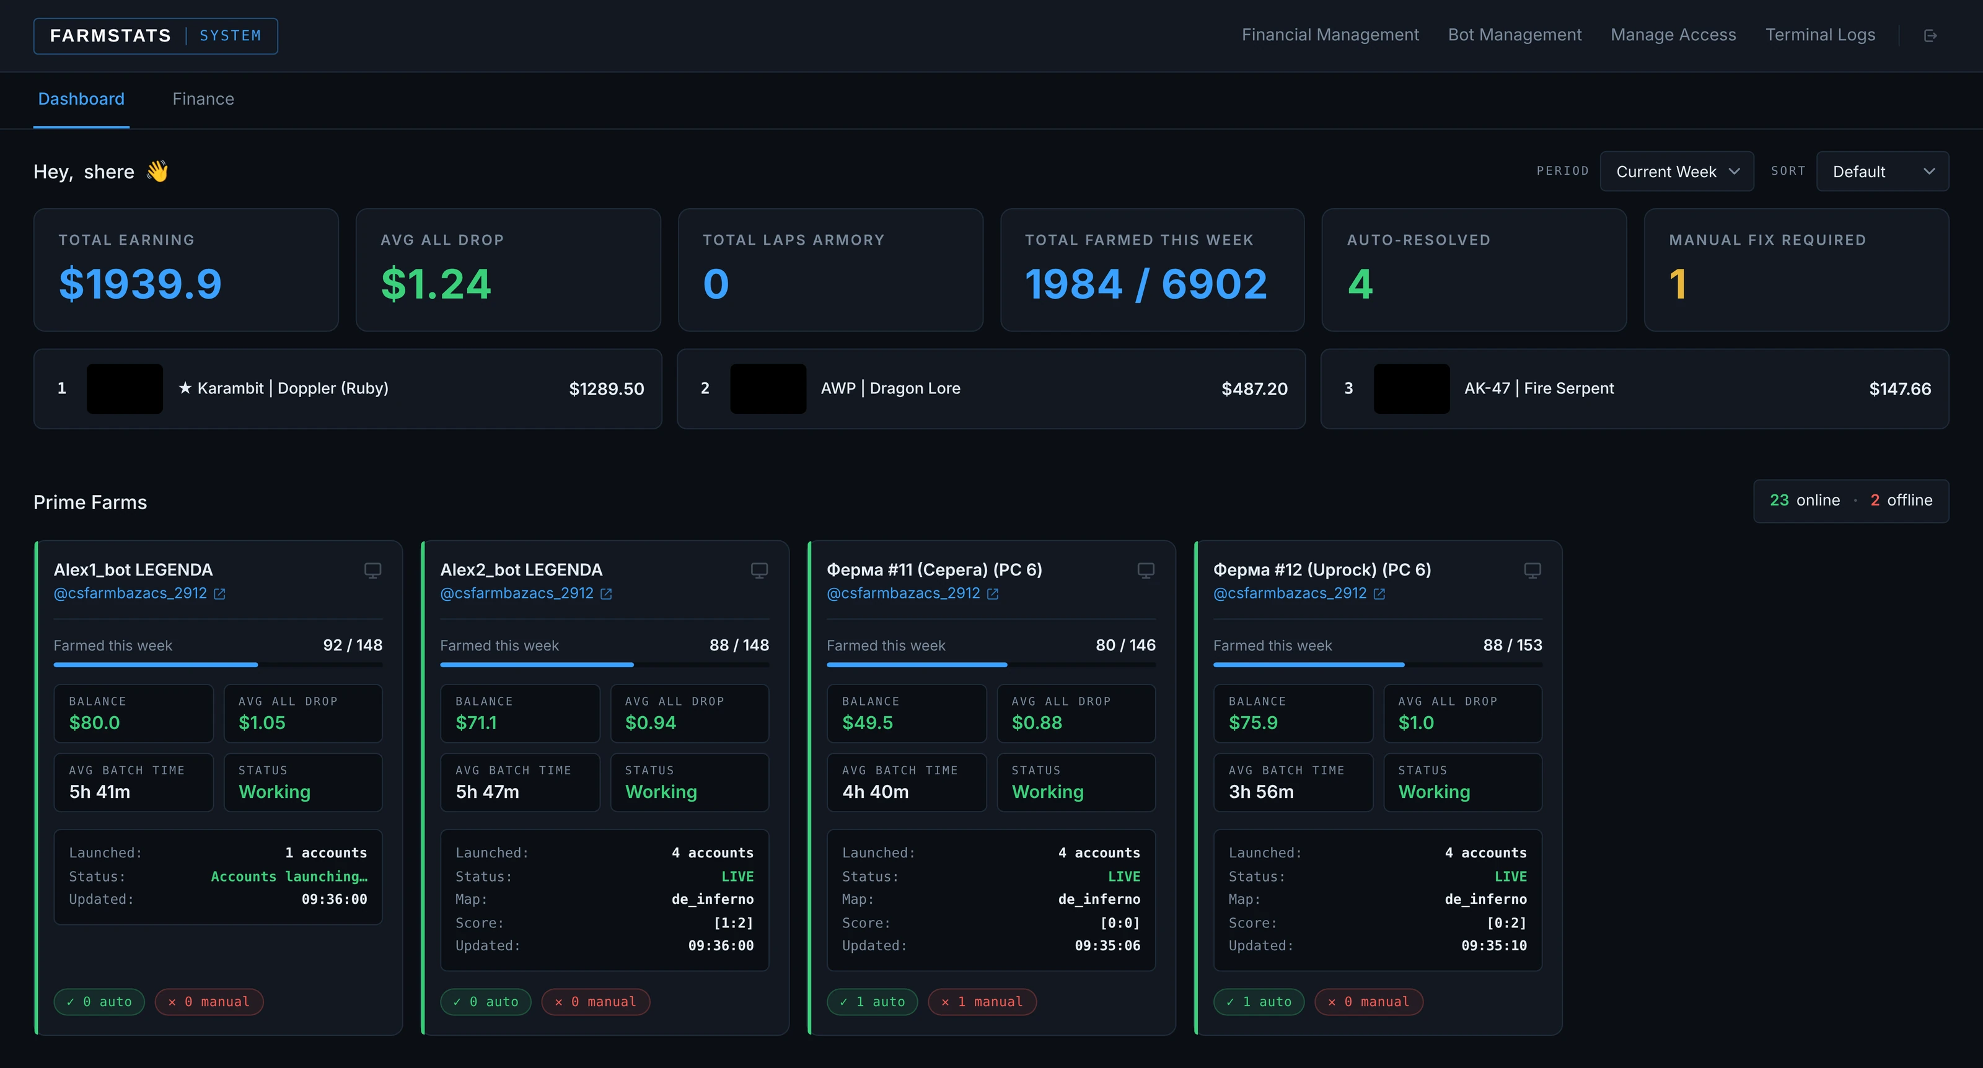This screenshot has height=1068, width=1983.
Task: Open Terminal Logs in top navigation
Action: click(1820, 35)
